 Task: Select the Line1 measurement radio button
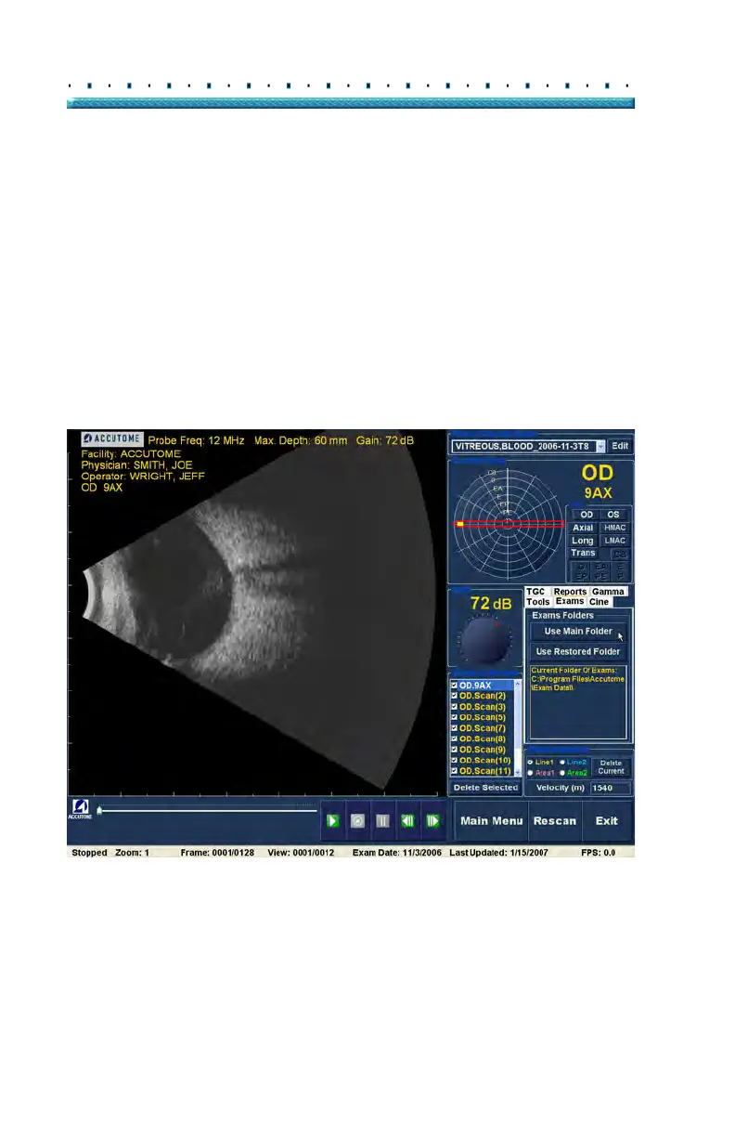click(531, 762)
